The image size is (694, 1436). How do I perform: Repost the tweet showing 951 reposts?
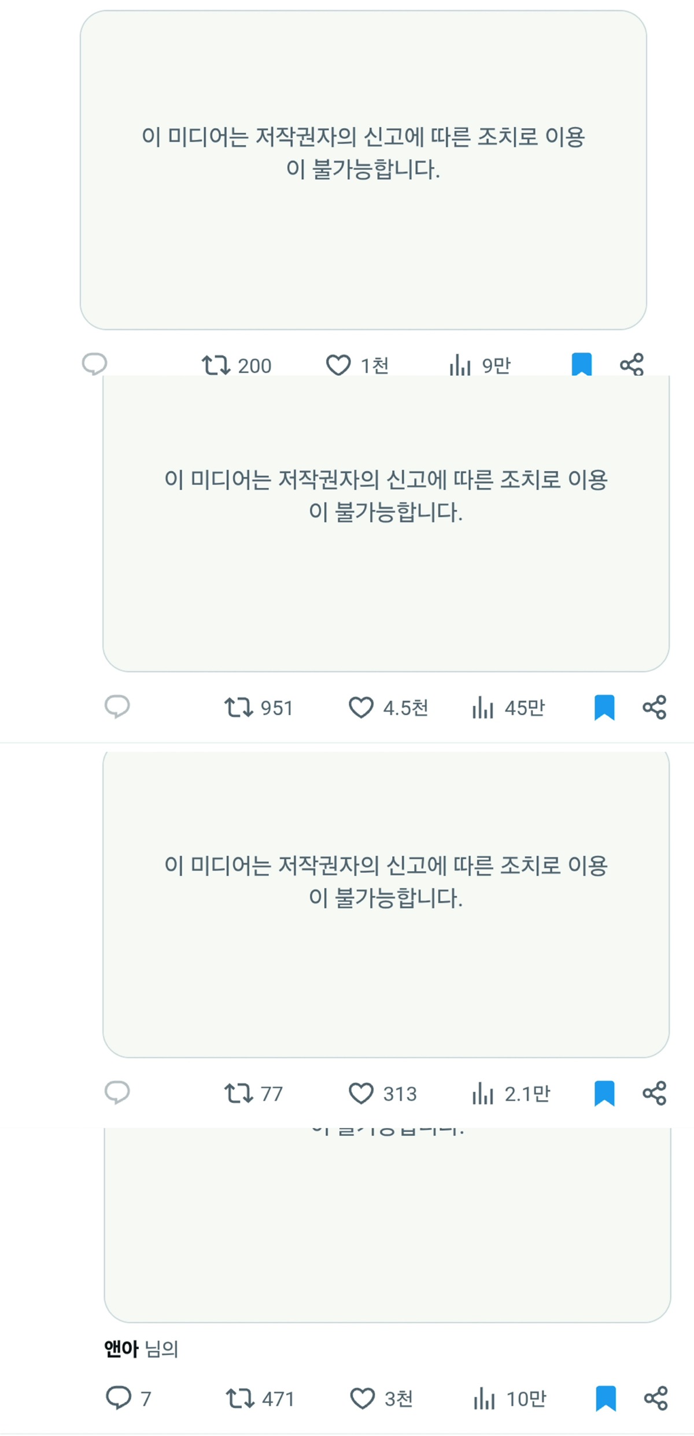(239, 707)
